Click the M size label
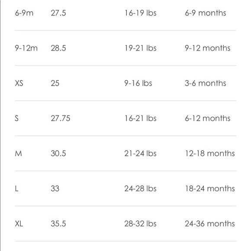 [19, 153]
